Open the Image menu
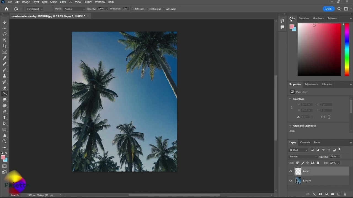This screenshot has width=353, height=198. click(26, 2)
